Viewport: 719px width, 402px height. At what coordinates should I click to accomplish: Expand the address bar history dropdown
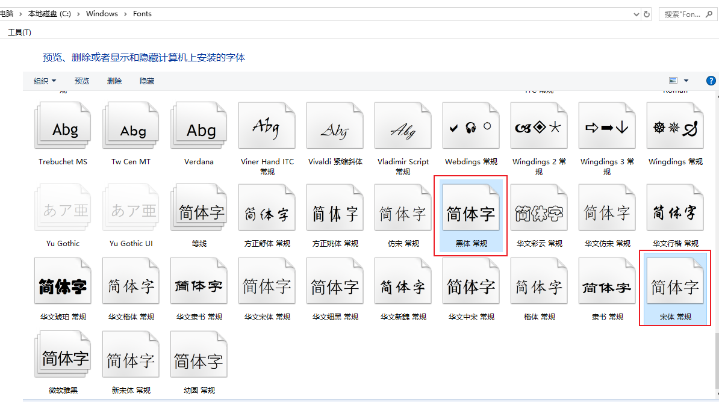pos(636,14)
